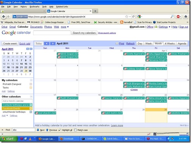Screen dimensions: 191x143
Task: Click the Refresh link
Action: coord(130,43)
